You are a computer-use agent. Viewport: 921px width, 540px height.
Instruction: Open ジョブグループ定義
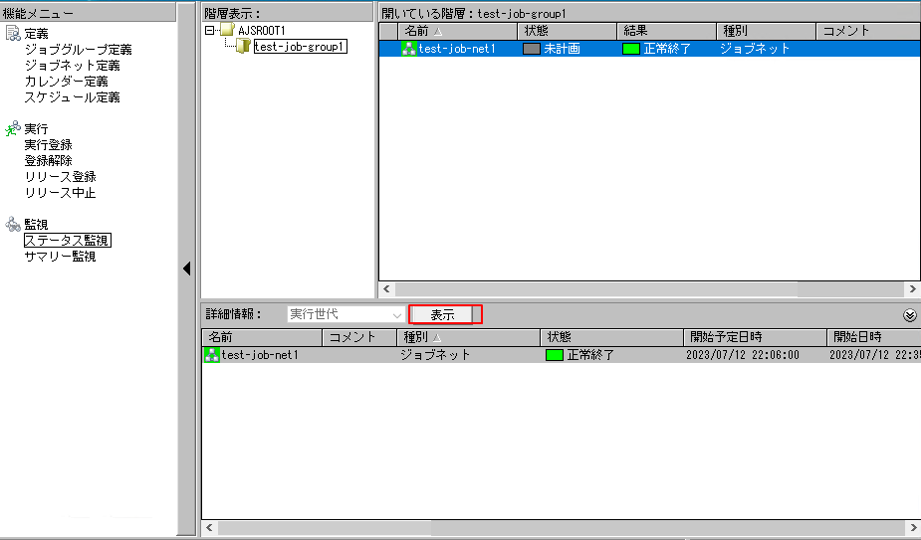(78, 50)
